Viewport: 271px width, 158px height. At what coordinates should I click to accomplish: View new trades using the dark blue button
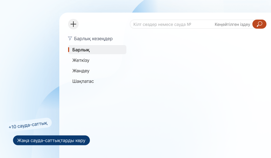point(51,140)
